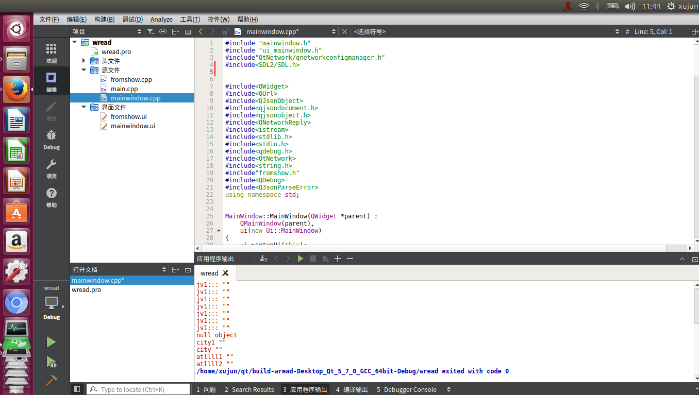Viewport: 699px width, 395px height.
Task: Re-run the application in output pane
Action: pos(300,259)
